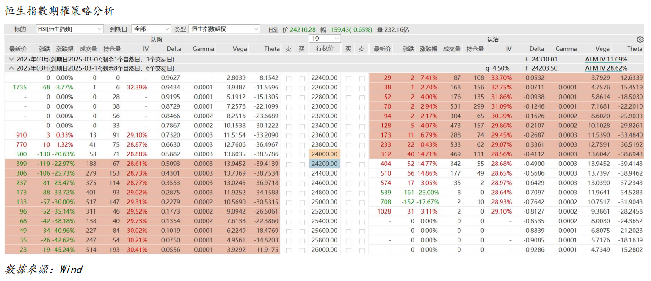Tick call 买 checkbox for strike 26000.00

pos(302,250)
